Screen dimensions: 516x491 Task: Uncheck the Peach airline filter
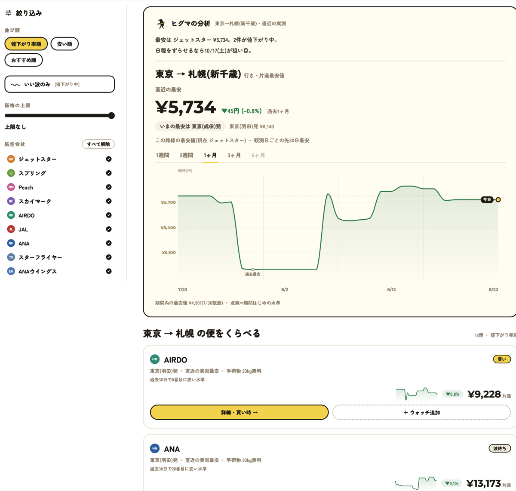click(109, 187)
